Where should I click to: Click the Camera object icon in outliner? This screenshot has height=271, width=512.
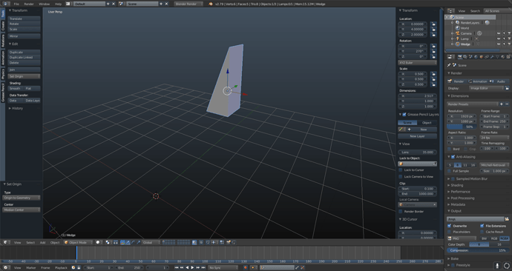(x=458, y=33)
